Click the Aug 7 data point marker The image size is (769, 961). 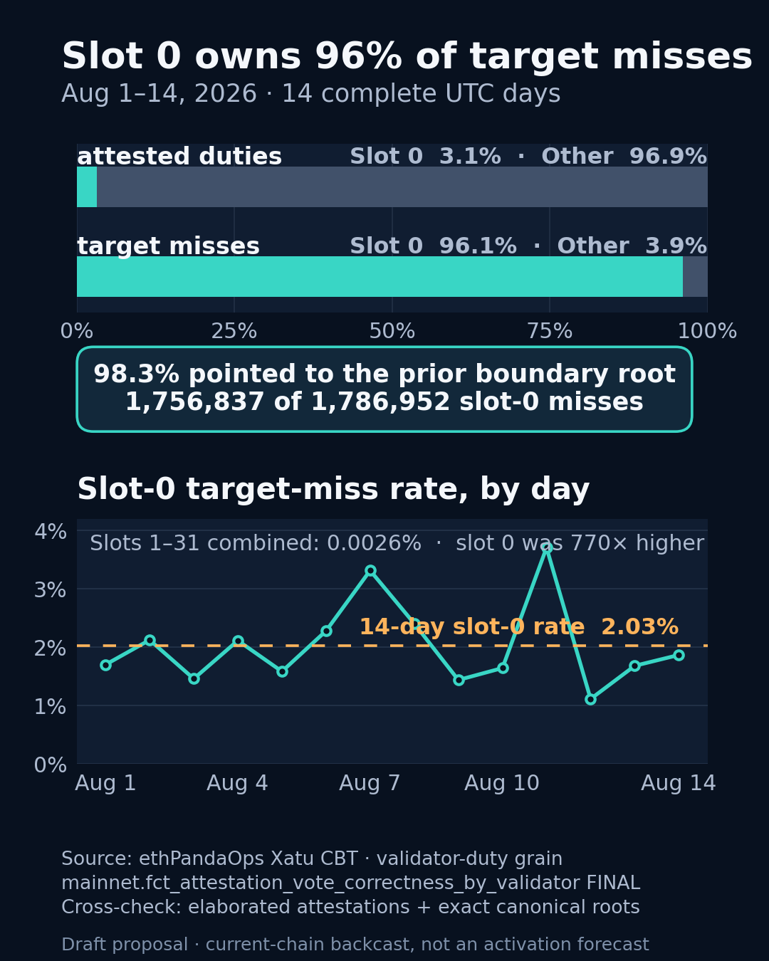(370, 570)
